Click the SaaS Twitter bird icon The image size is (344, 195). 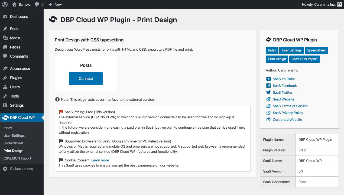[x=268, y=93]
